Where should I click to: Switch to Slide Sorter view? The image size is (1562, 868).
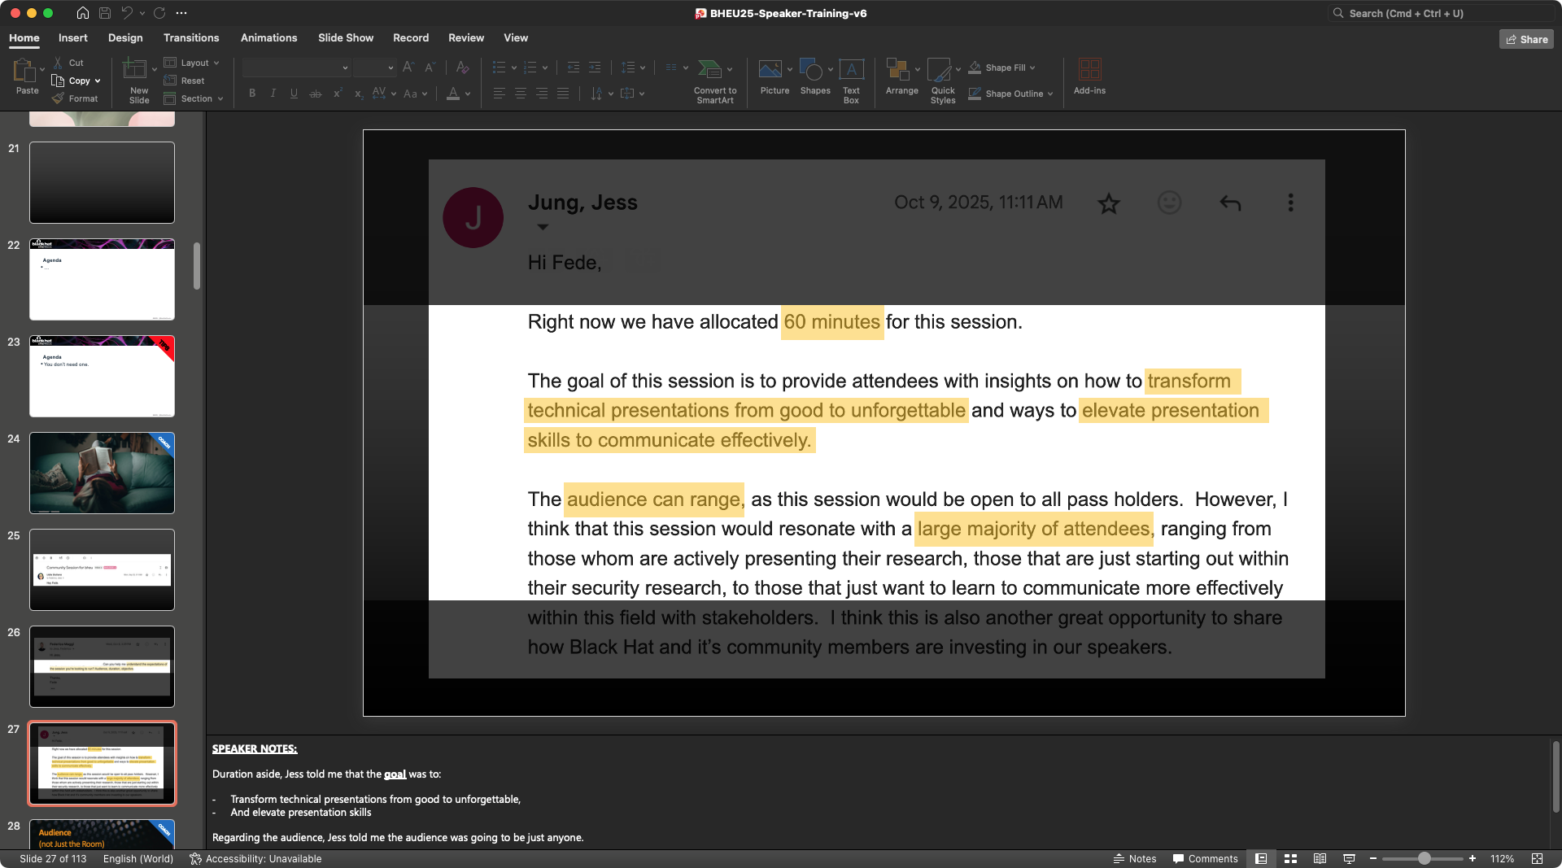point(1290,859)
